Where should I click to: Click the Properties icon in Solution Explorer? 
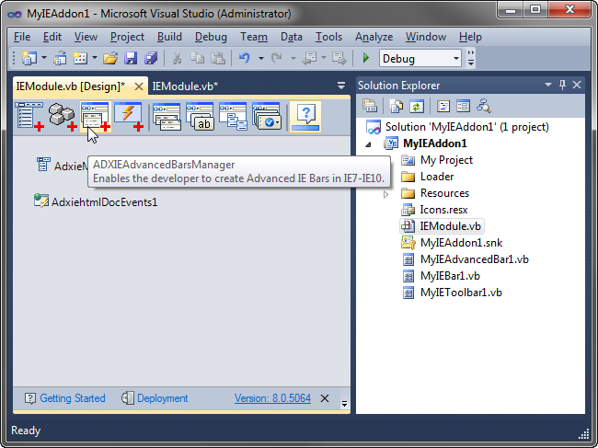click(370, 106)
